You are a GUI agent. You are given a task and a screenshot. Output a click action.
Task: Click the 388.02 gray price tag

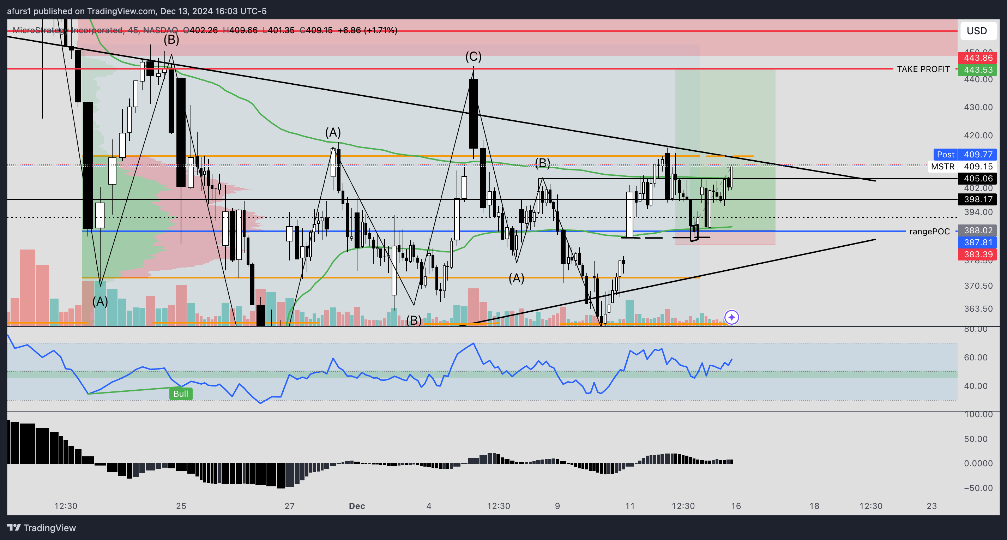pos(978,230)
